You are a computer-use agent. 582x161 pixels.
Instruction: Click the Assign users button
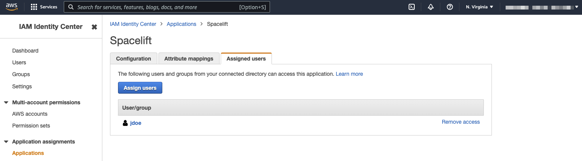[140, 88]
